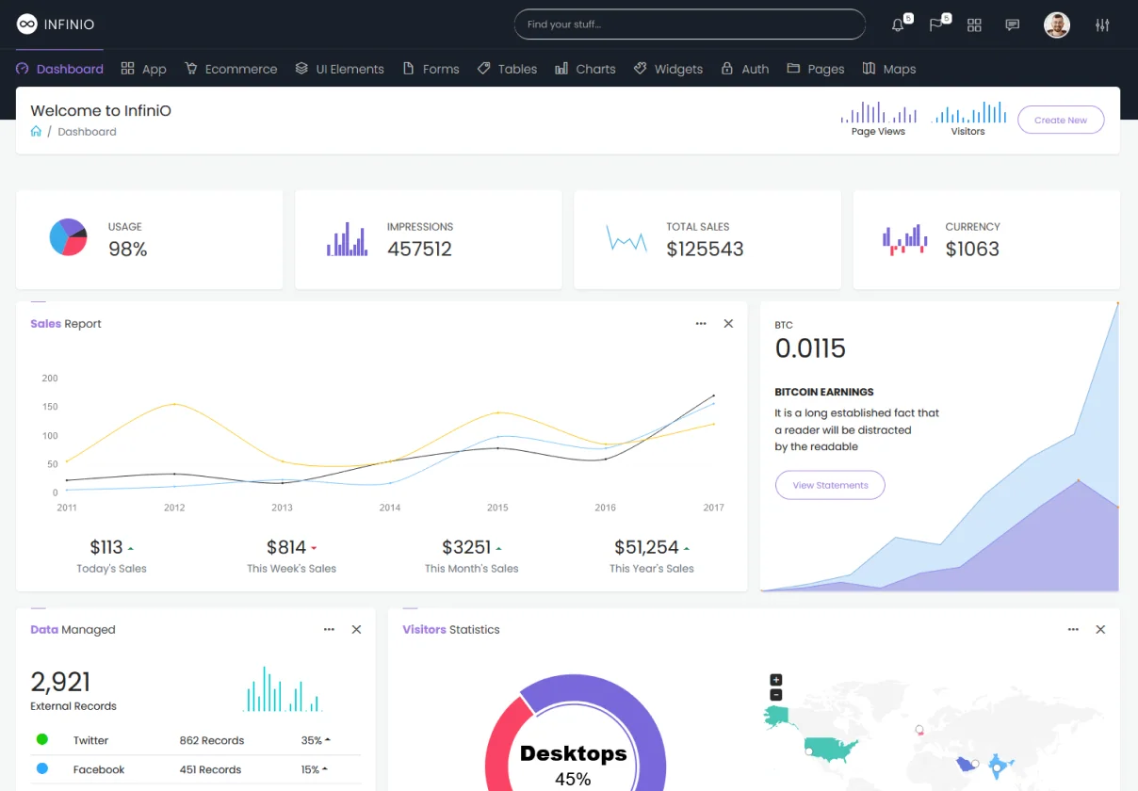
Task: Open the Charts menu
Action: [x=585, y=69]
